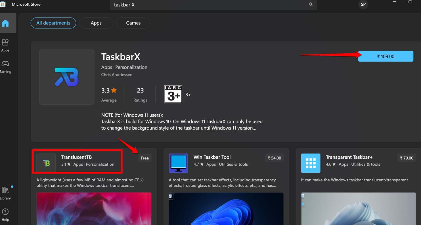Open your Library from the sidebar

click(x=5, y=192)
